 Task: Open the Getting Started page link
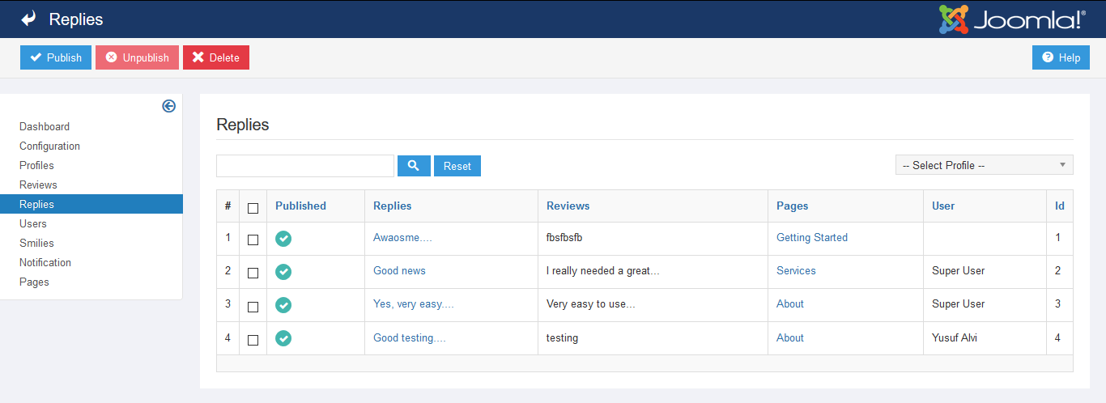coord(811,237)
